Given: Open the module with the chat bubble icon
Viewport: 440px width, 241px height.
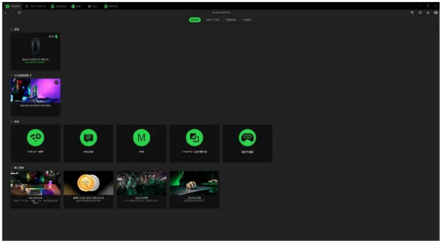Looking at the screenshot, I should click(89, 144).
